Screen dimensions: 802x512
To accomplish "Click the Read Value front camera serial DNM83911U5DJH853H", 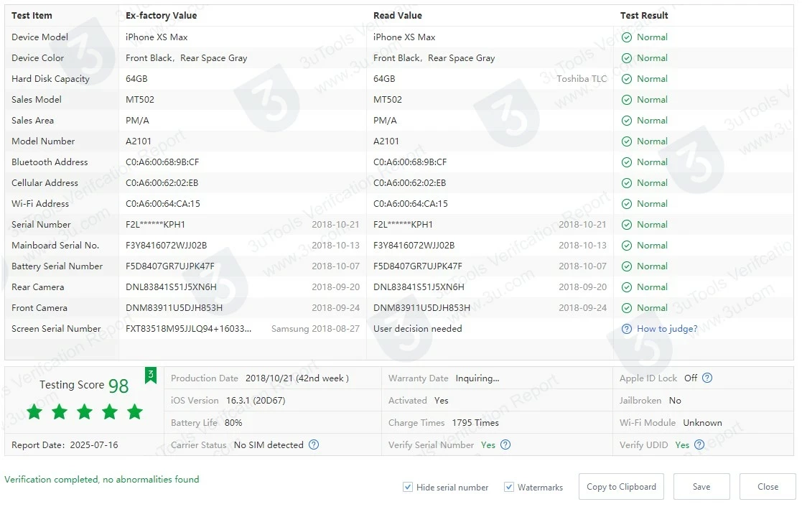I will 421,308.
